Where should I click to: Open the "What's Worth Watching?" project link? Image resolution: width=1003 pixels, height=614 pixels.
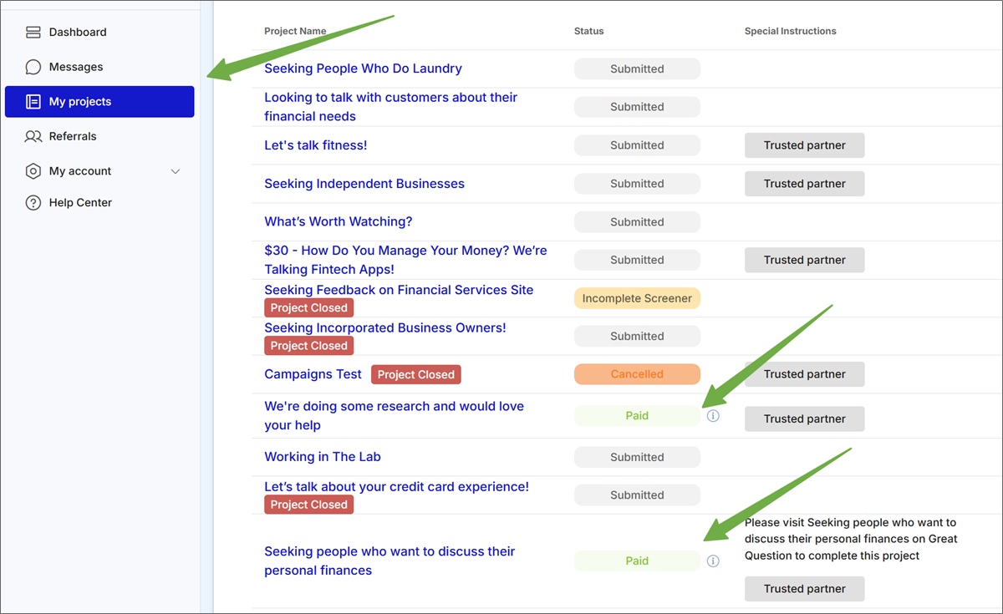(338, 221)
